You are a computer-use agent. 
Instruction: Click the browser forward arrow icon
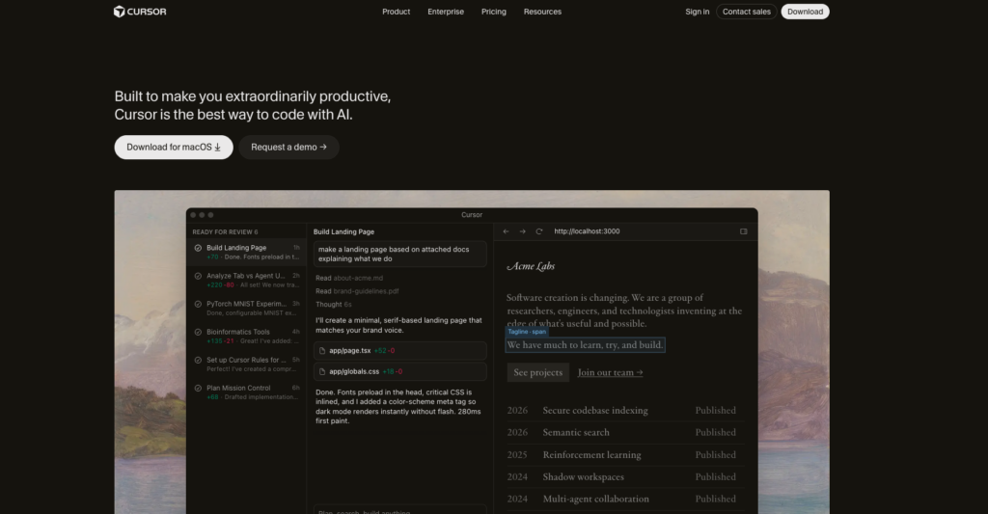(522, 231)
